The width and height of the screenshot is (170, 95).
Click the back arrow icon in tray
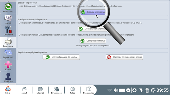pos(141,90)
